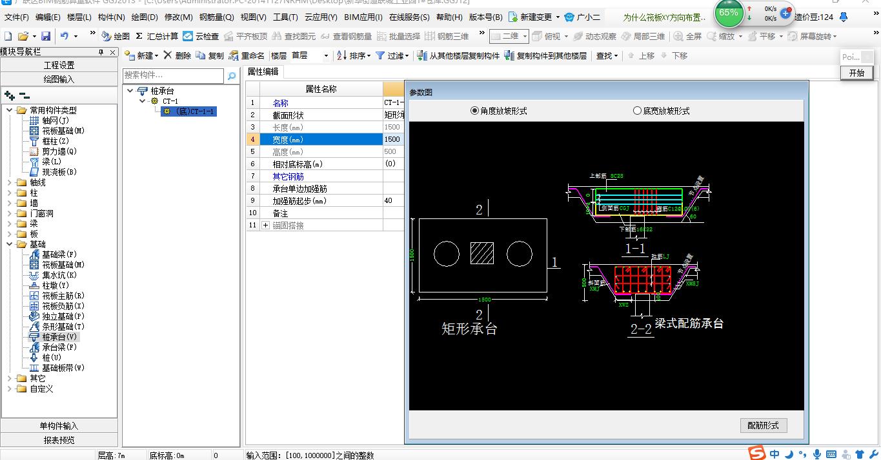This screenshot has height=460, width=881.
Task: Save the project with the floppy disk icon
Action: (x=46, y=37)
